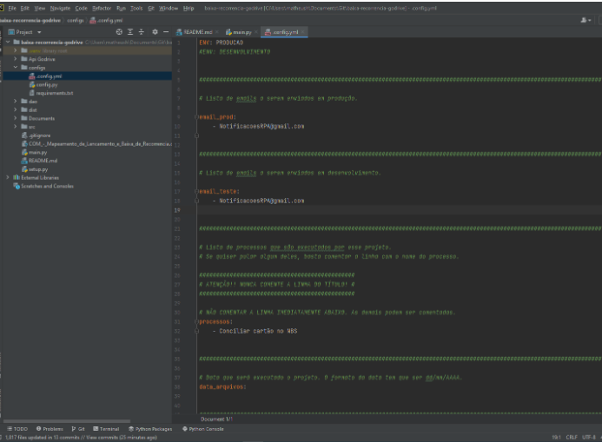The image size is (602, 442).
Task: Open the Edit menu
Action: pyautogui.click(x=25, y=8)
